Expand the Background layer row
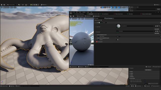 click(x=95, y=42)
